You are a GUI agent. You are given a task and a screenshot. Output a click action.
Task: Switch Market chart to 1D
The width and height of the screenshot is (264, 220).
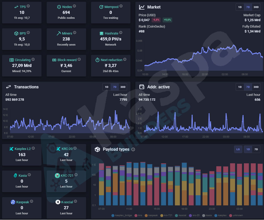coord(240,7)
